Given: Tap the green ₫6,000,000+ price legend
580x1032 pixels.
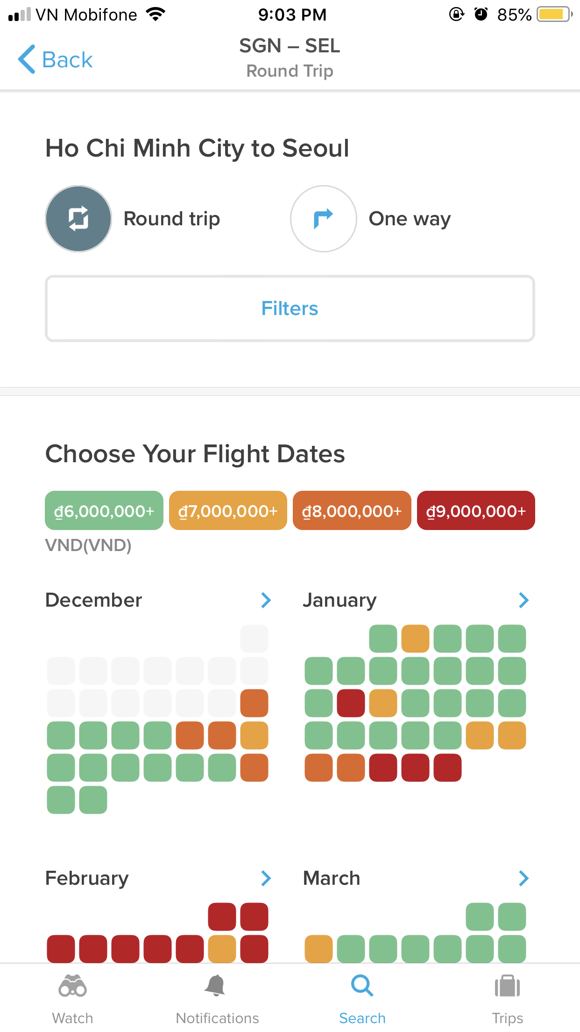Looking at the screenshot, I should [x=104, y=511].
